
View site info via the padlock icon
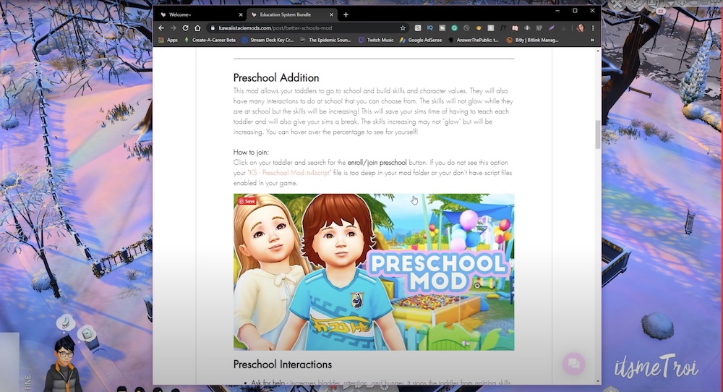coord(213,28)
